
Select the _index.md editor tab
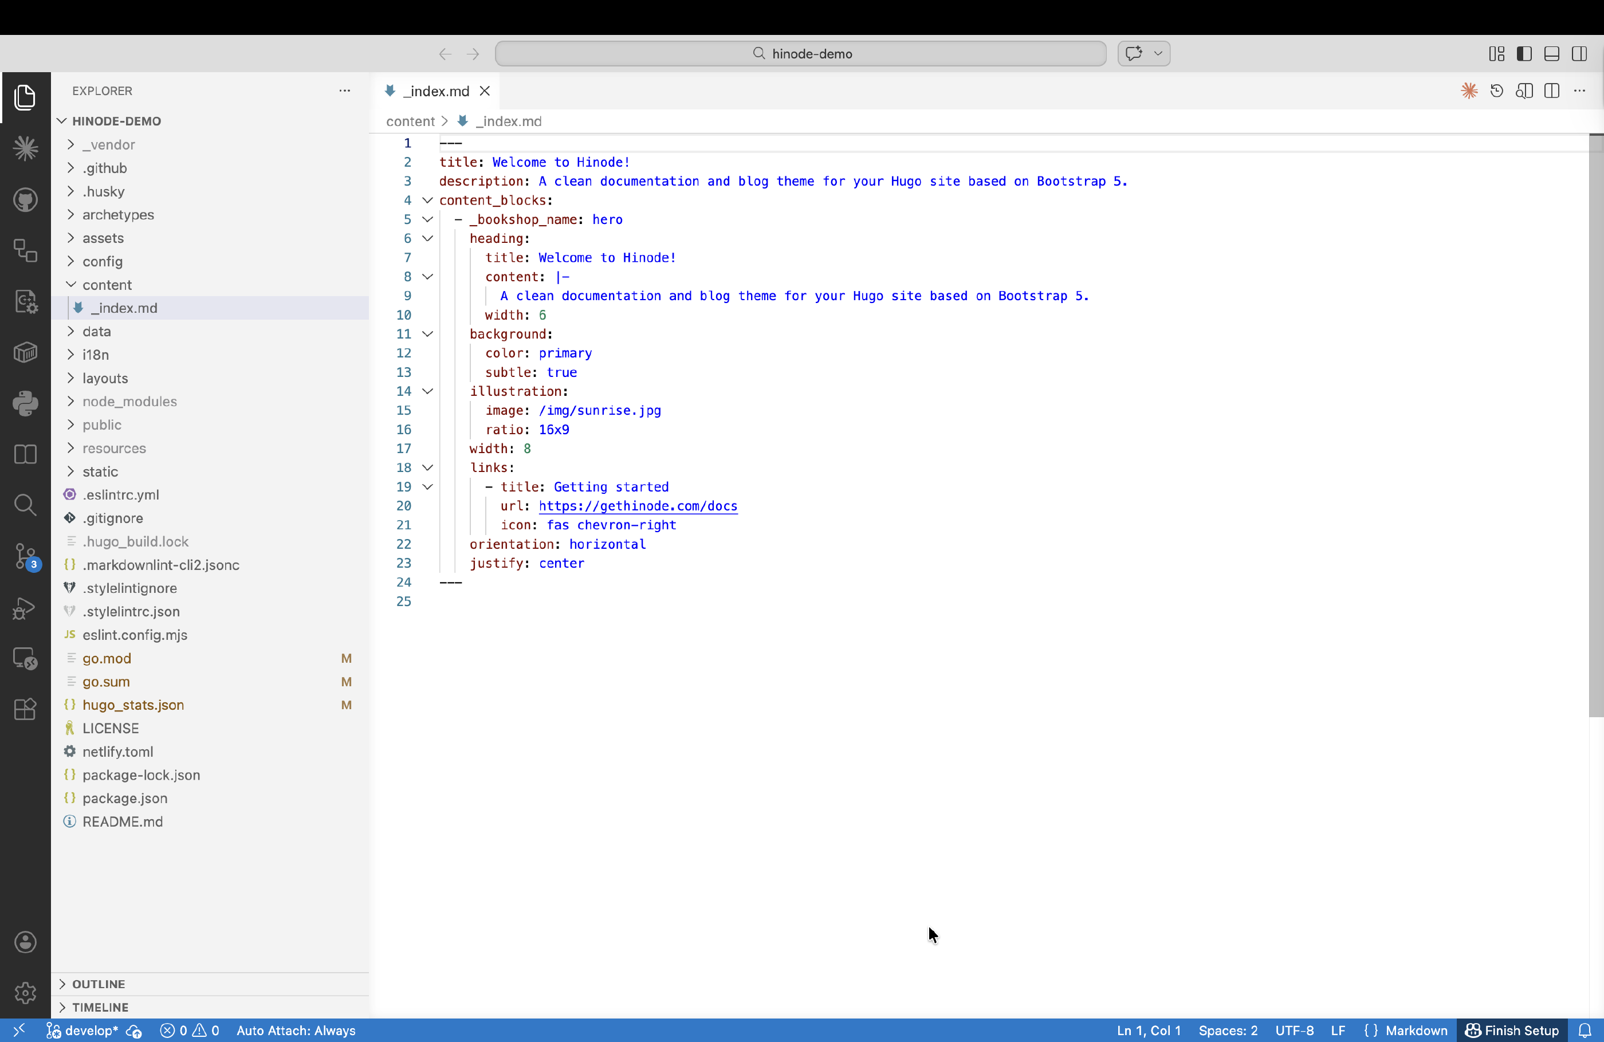[435, 91]
